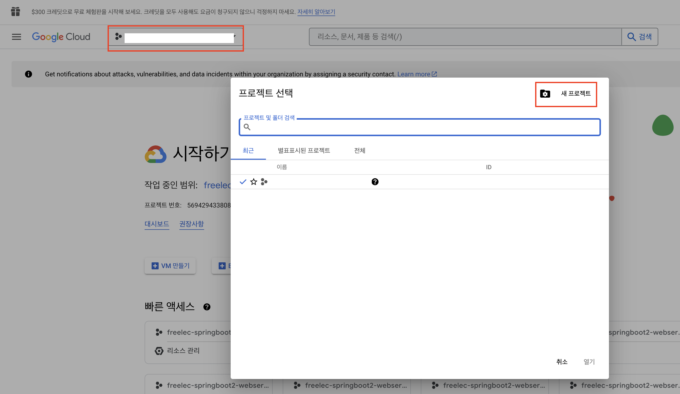Open the 자세히 알아보기 link

point(316,12)
